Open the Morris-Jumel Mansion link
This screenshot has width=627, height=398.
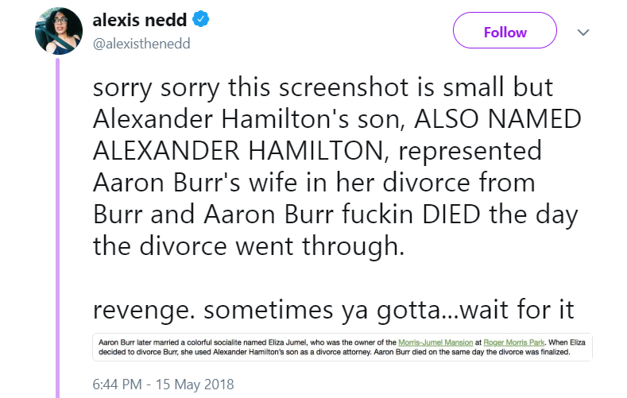pyautogui.click(x=435, y=341)
